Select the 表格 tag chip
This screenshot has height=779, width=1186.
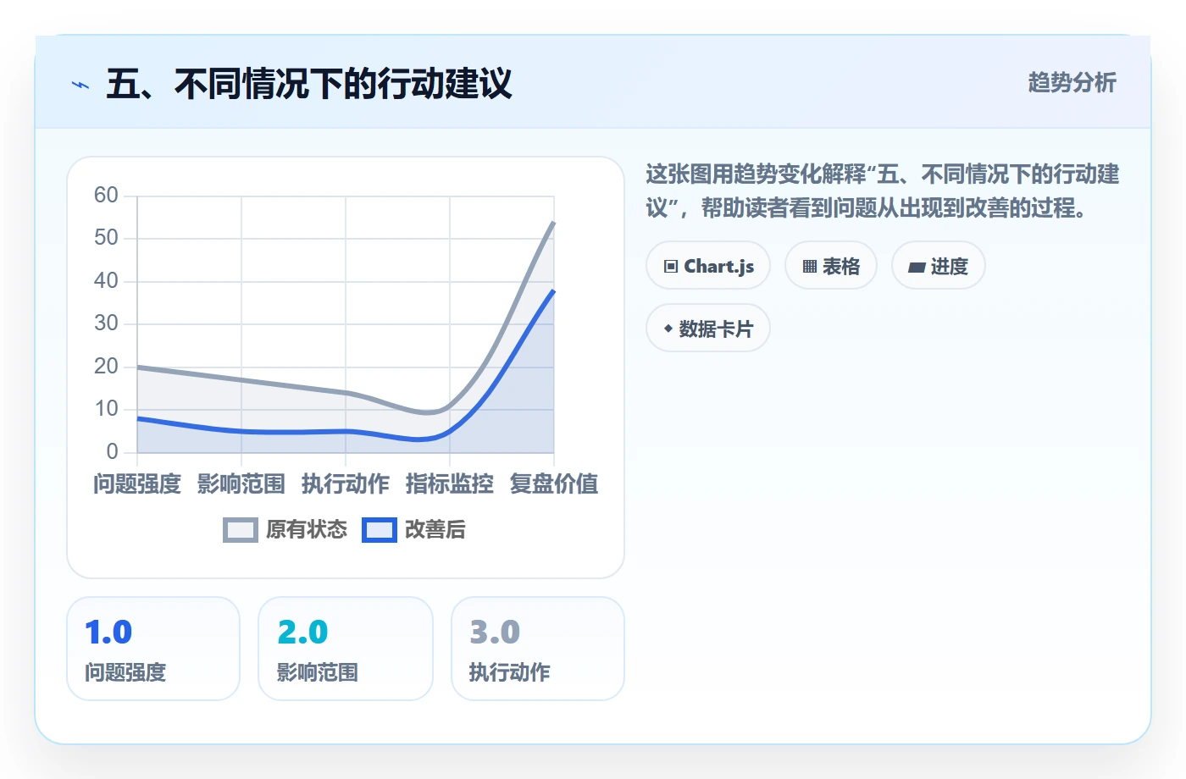831,266
